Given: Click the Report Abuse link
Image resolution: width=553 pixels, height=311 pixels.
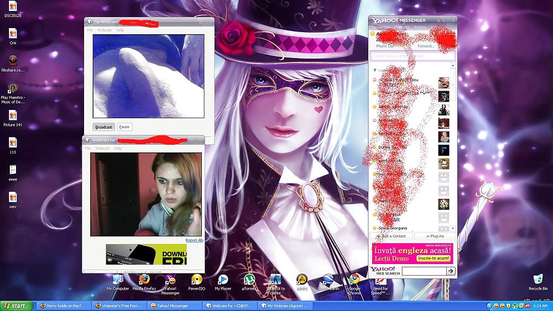Looking at the screenshot, I should (x=195, y=240).
